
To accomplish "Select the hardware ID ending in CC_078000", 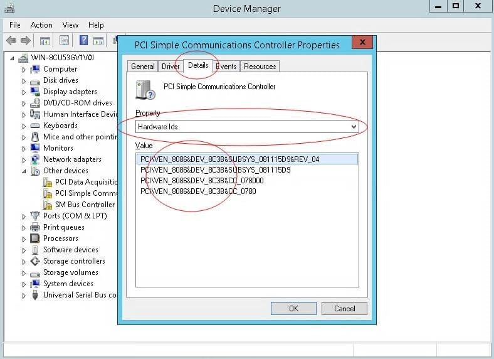I will pyautogui.click(x=202, y=181).
